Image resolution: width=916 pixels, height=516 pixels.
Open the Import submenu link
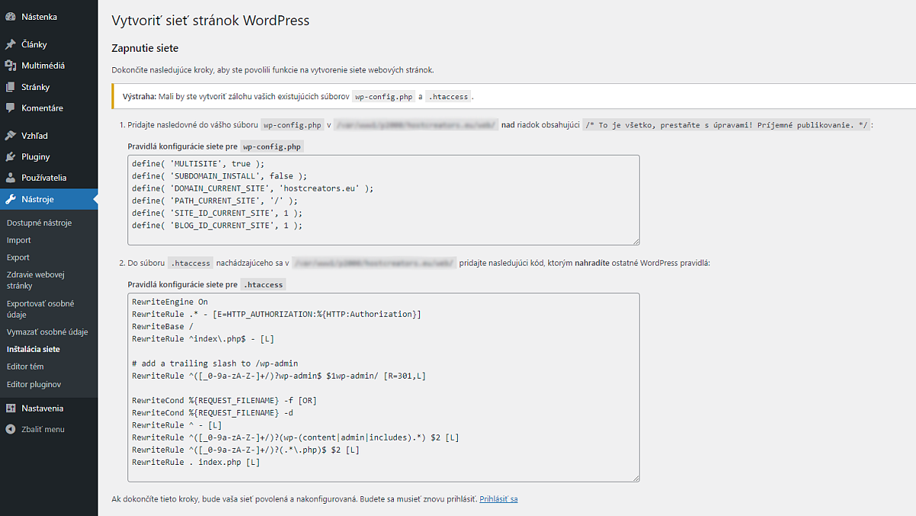(19, 240)
